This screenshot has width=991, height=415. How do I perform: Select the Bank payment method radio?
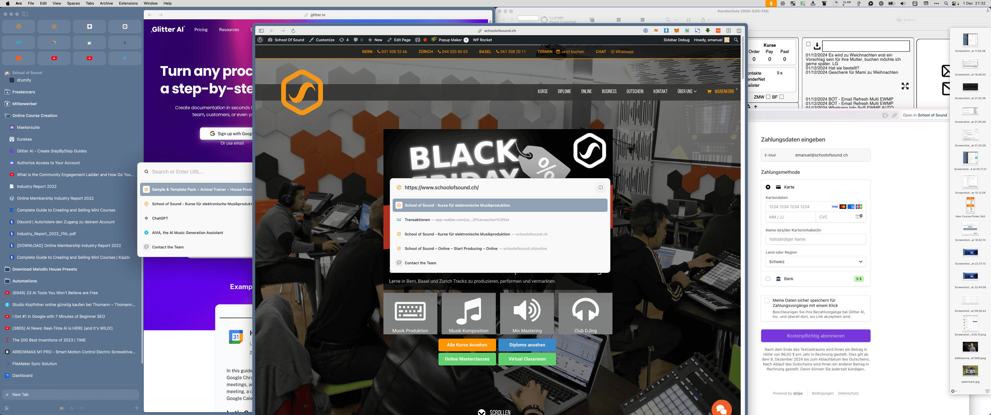point(768,279)
